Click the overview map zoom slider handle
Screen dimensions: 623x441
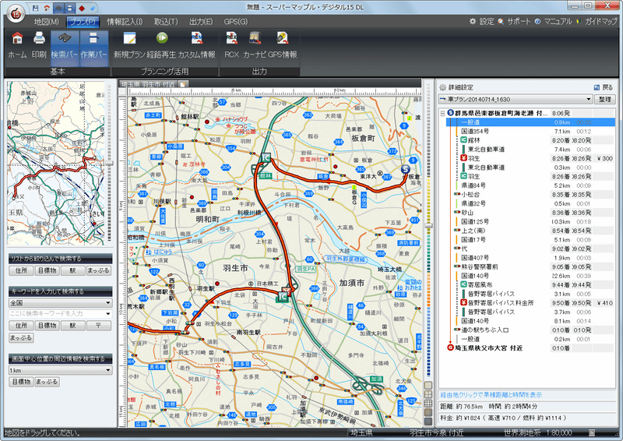pos(109,163)
